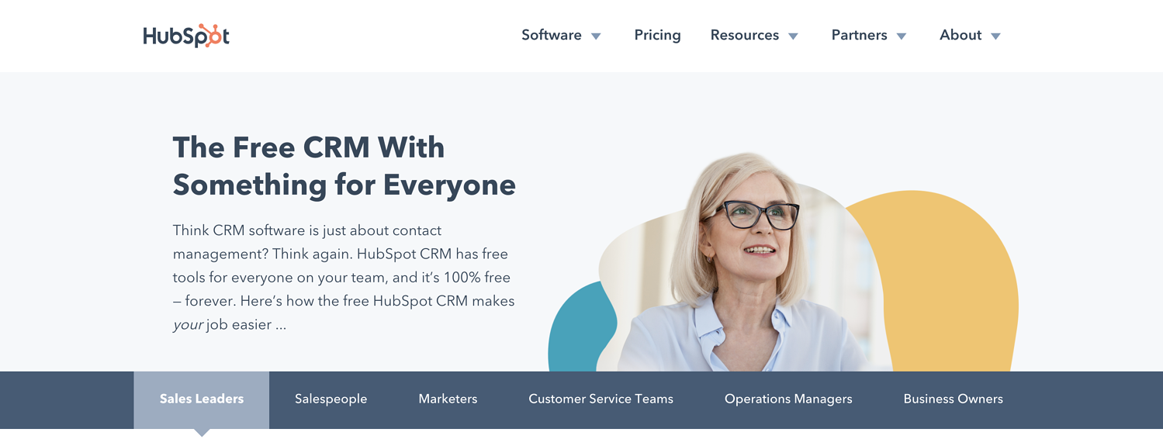Click the HubSpot logo
Screen dimensions: 1163x446
pos(186,36)
